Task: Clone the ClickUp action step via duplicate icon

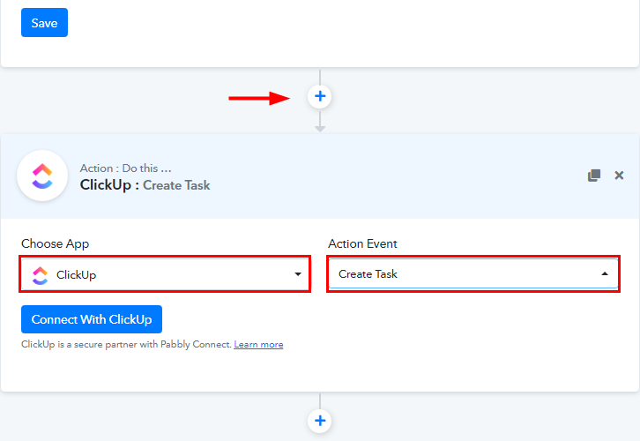Action: tap(594, 176)
